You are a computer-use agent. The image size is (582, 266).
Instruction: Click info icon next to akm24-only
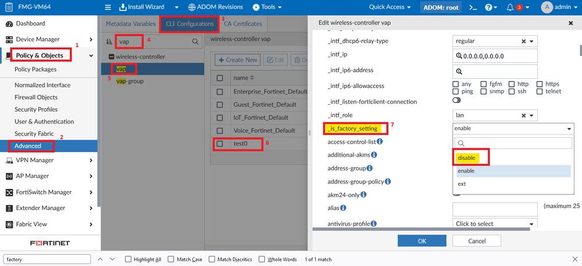coord(364,194)
